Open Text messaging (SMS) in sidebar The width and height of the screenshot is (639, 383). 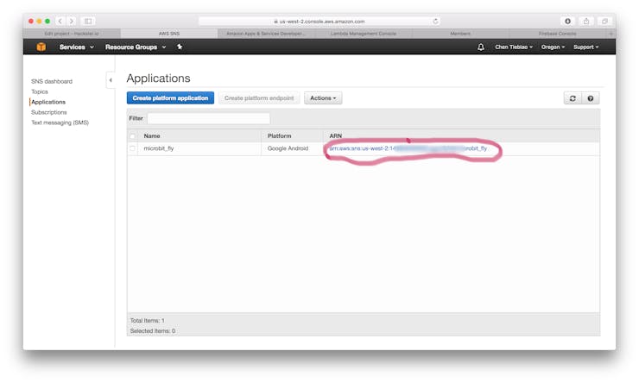[60, 122]
